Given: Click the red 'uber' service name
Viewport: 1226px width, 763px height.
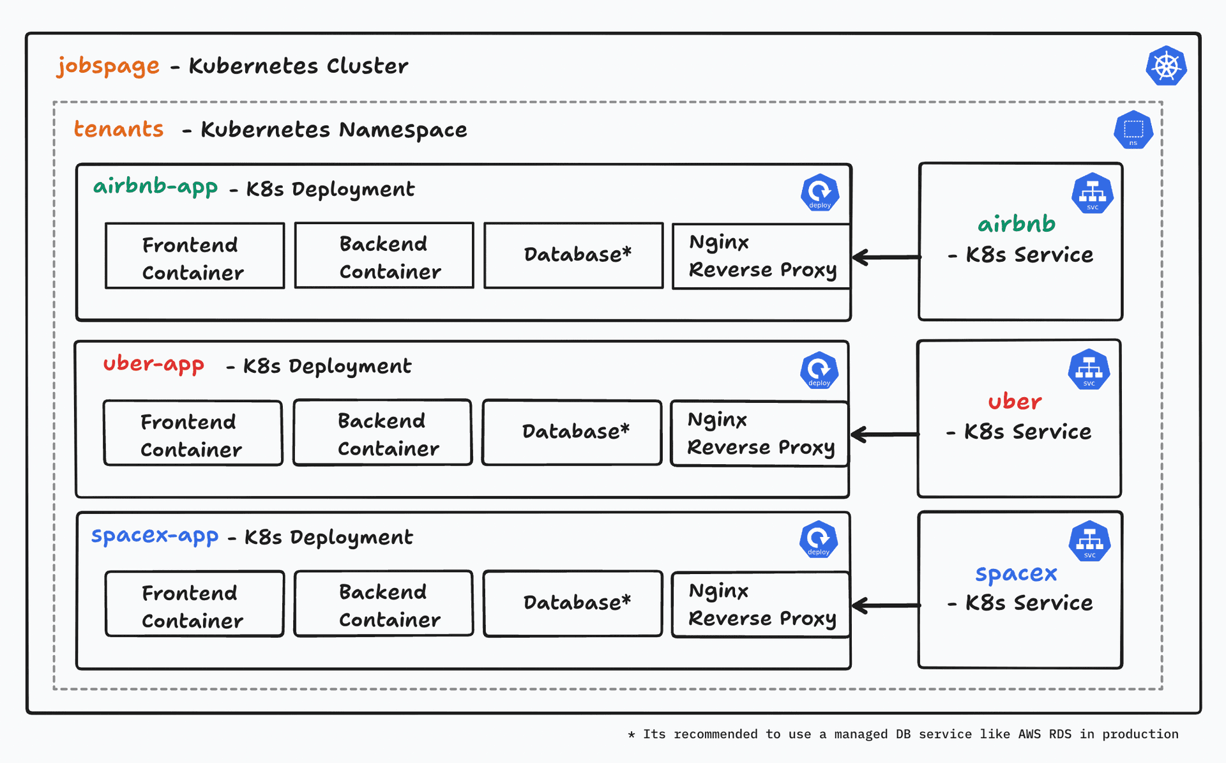Looking at the screenshot, I should [1015, 402].
